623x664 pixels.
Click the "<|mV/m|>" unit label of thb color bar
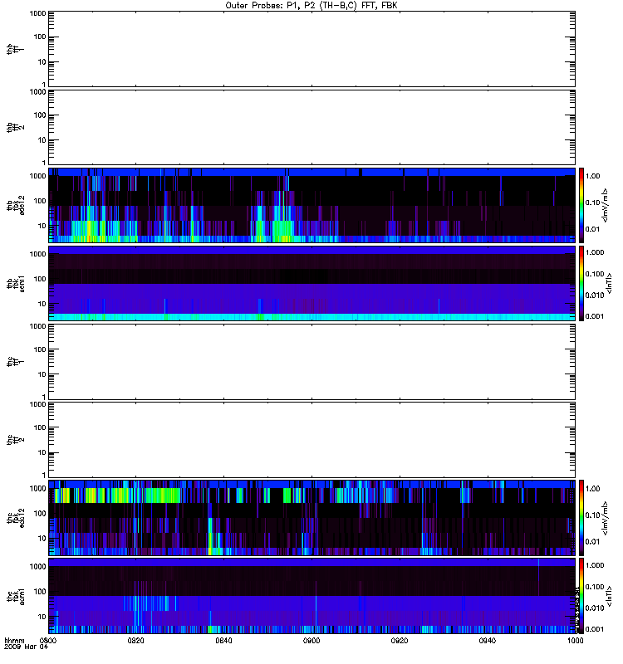click(x=606, y=205)
